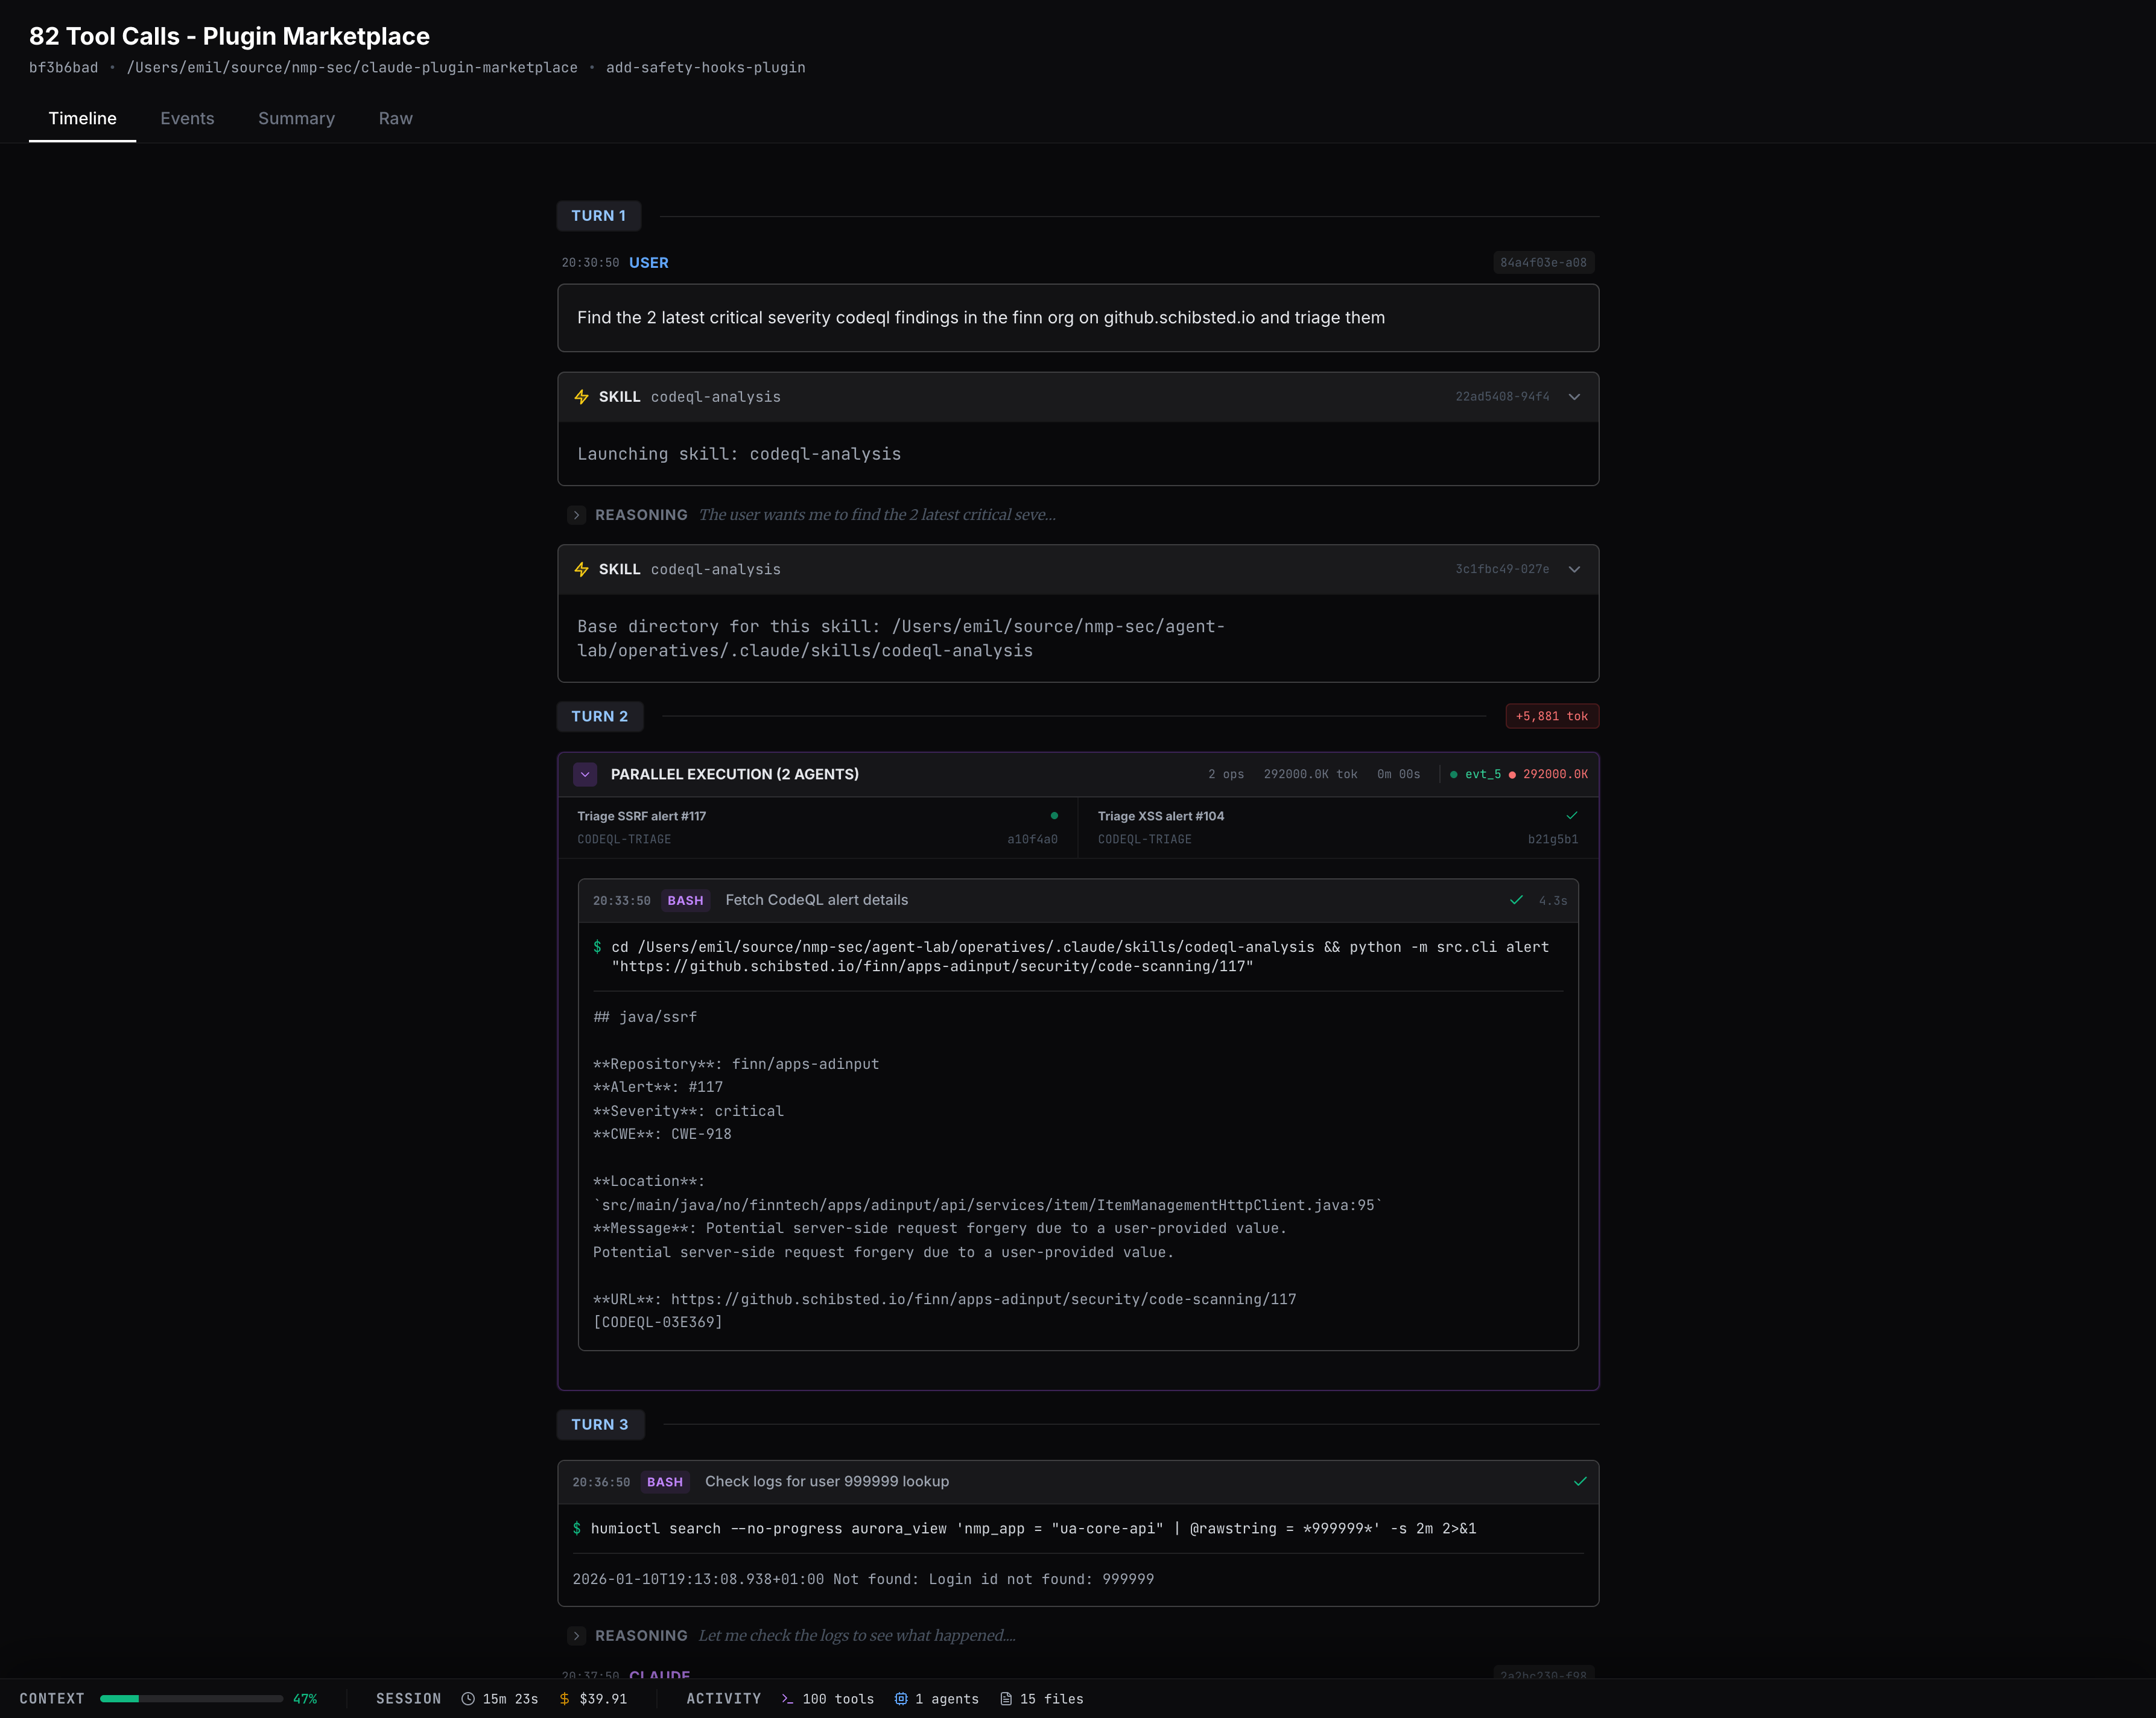Viewport: 2156px width, 1718px height.
Task: Click the files icon in status bar
Action: [1006, 1699]
